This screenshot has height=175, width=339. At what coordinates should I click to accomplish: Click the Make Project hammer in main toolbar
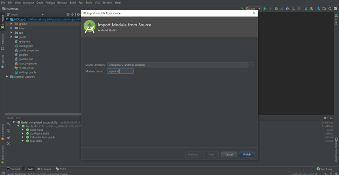242,9
